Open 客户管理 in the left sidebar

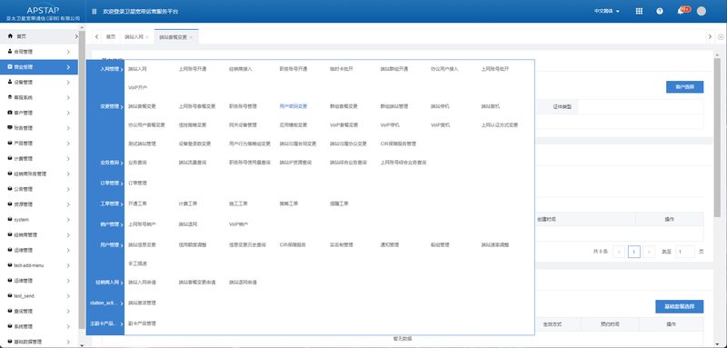(39, 113)
